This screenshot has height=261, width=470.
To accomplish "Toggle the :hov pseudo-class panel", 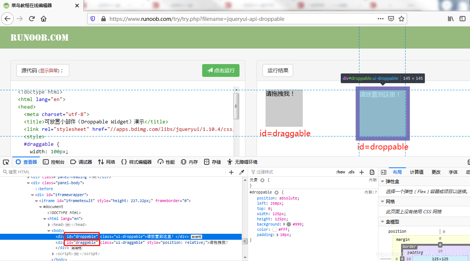I will 341,172.
